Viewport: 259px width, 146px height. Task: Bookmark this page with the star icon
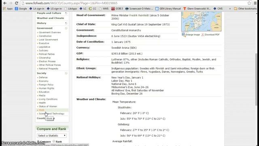pyautogui.click(x=249, y=3)
